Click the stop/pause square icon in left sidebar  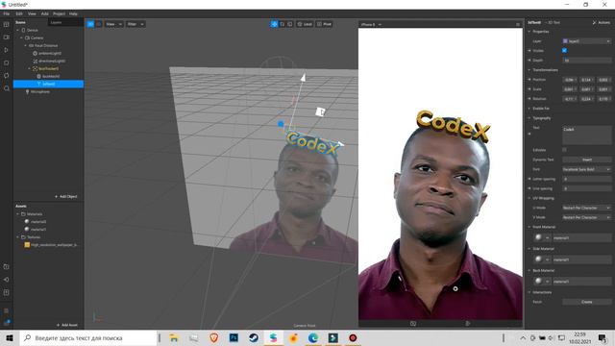(7, 62)
